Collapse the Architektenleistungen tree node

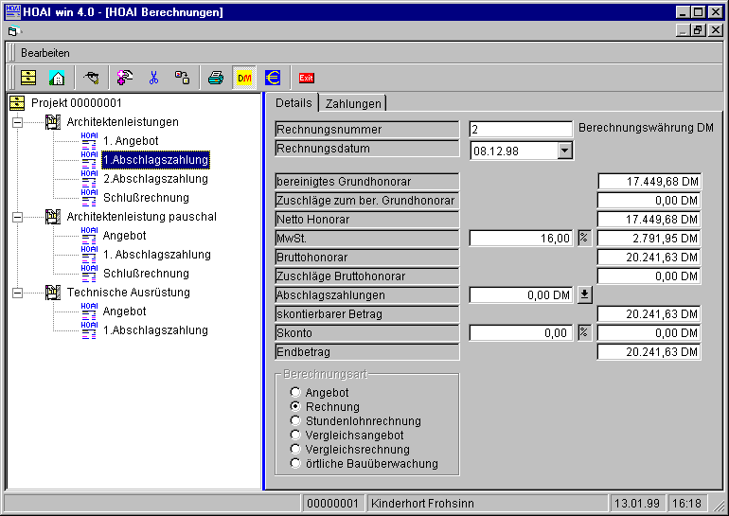(x=18, y=122)
